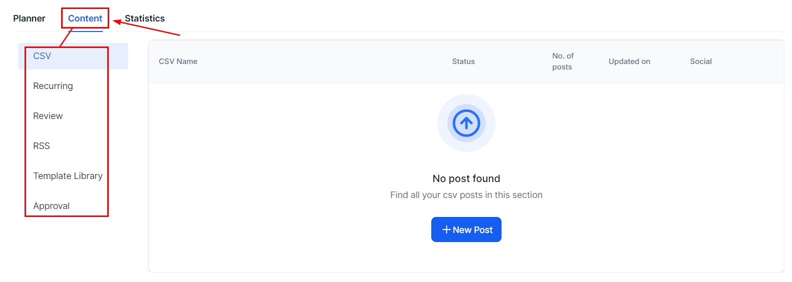Click the plus icon on New Post
Image resolution: width=792 pixels, height=282 pixels.
[446, 229]
